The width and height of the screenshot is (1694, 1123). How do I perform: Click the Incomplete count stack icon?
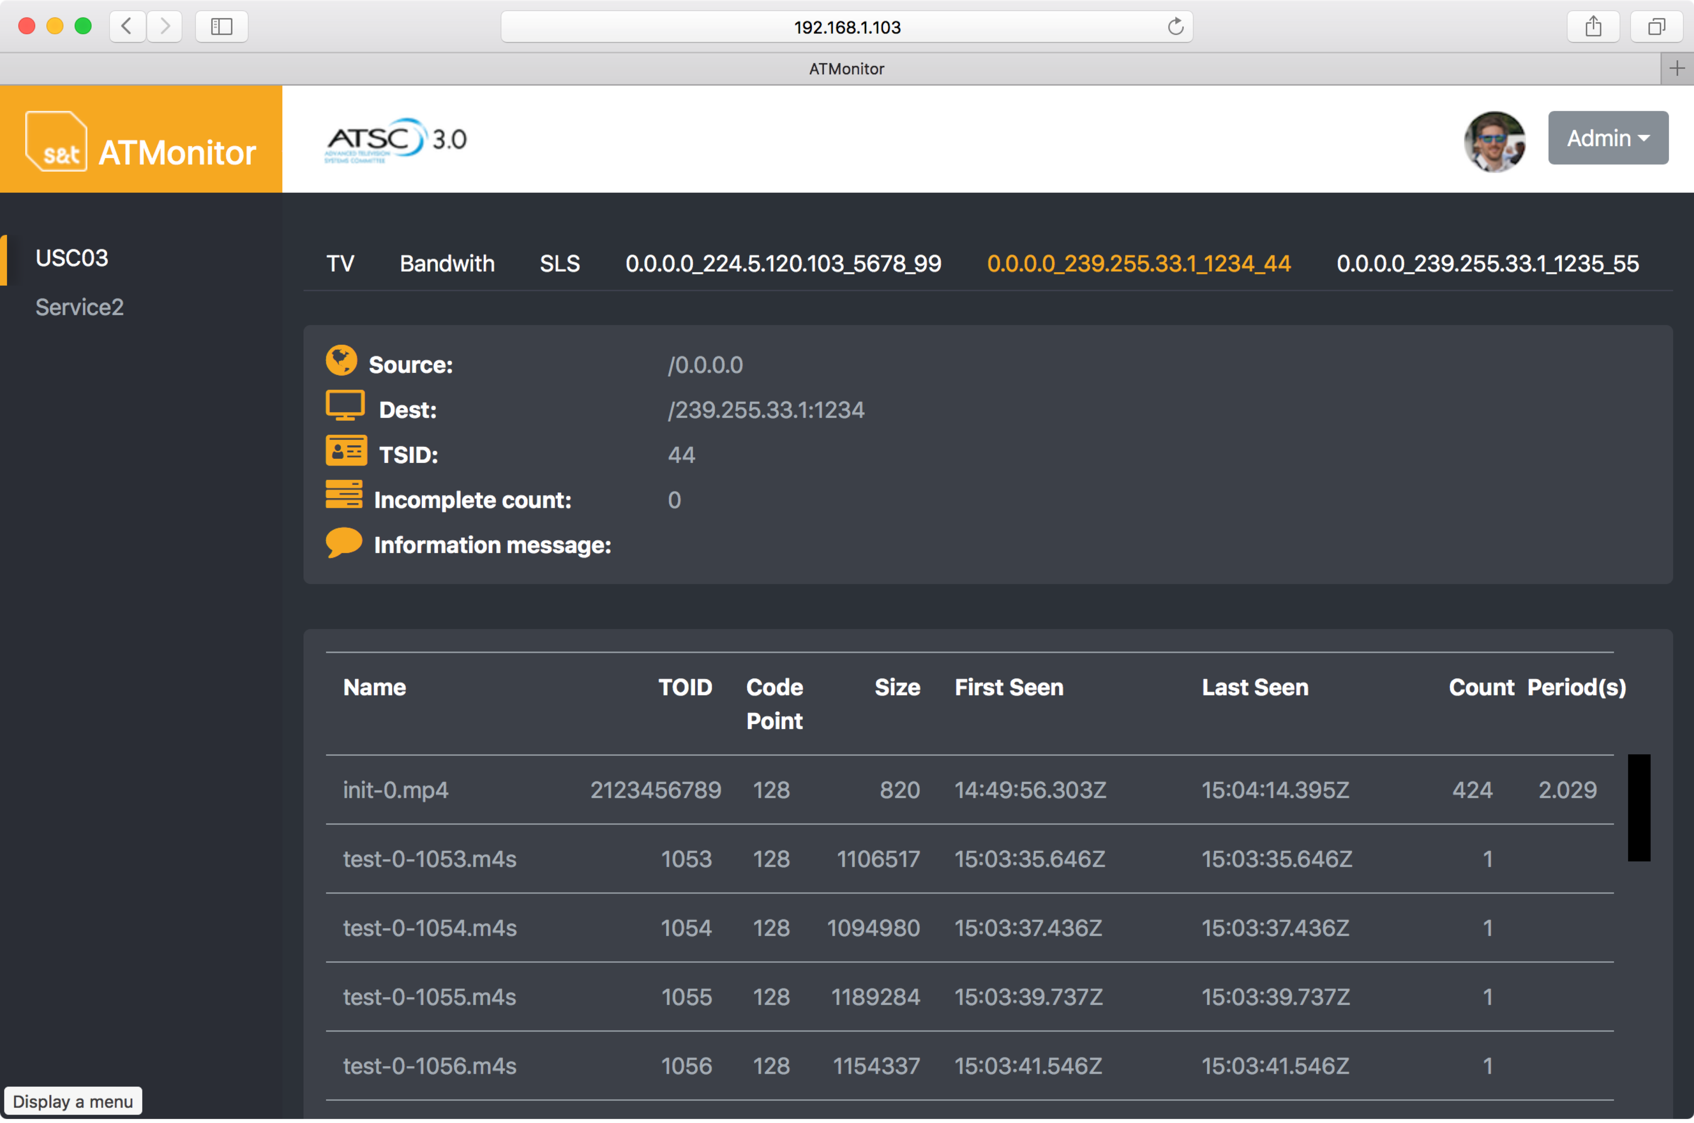click(344, 495)
